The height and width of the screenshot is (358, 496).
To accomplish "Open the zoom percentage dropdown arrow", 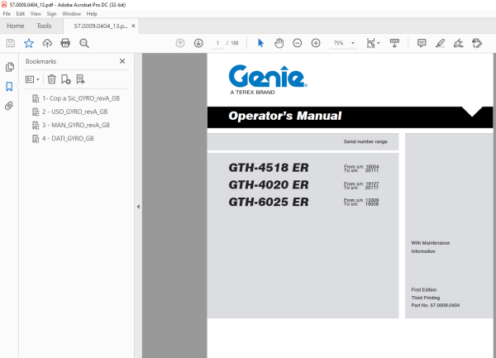I will pos(353,43).
